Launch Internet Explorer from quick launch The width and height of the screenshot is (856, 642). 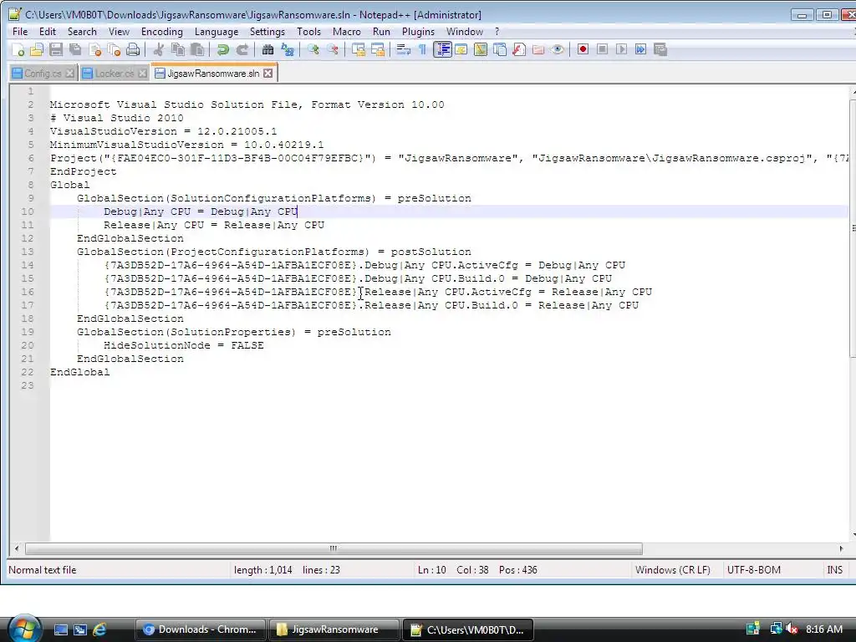[x=100, y=629]
